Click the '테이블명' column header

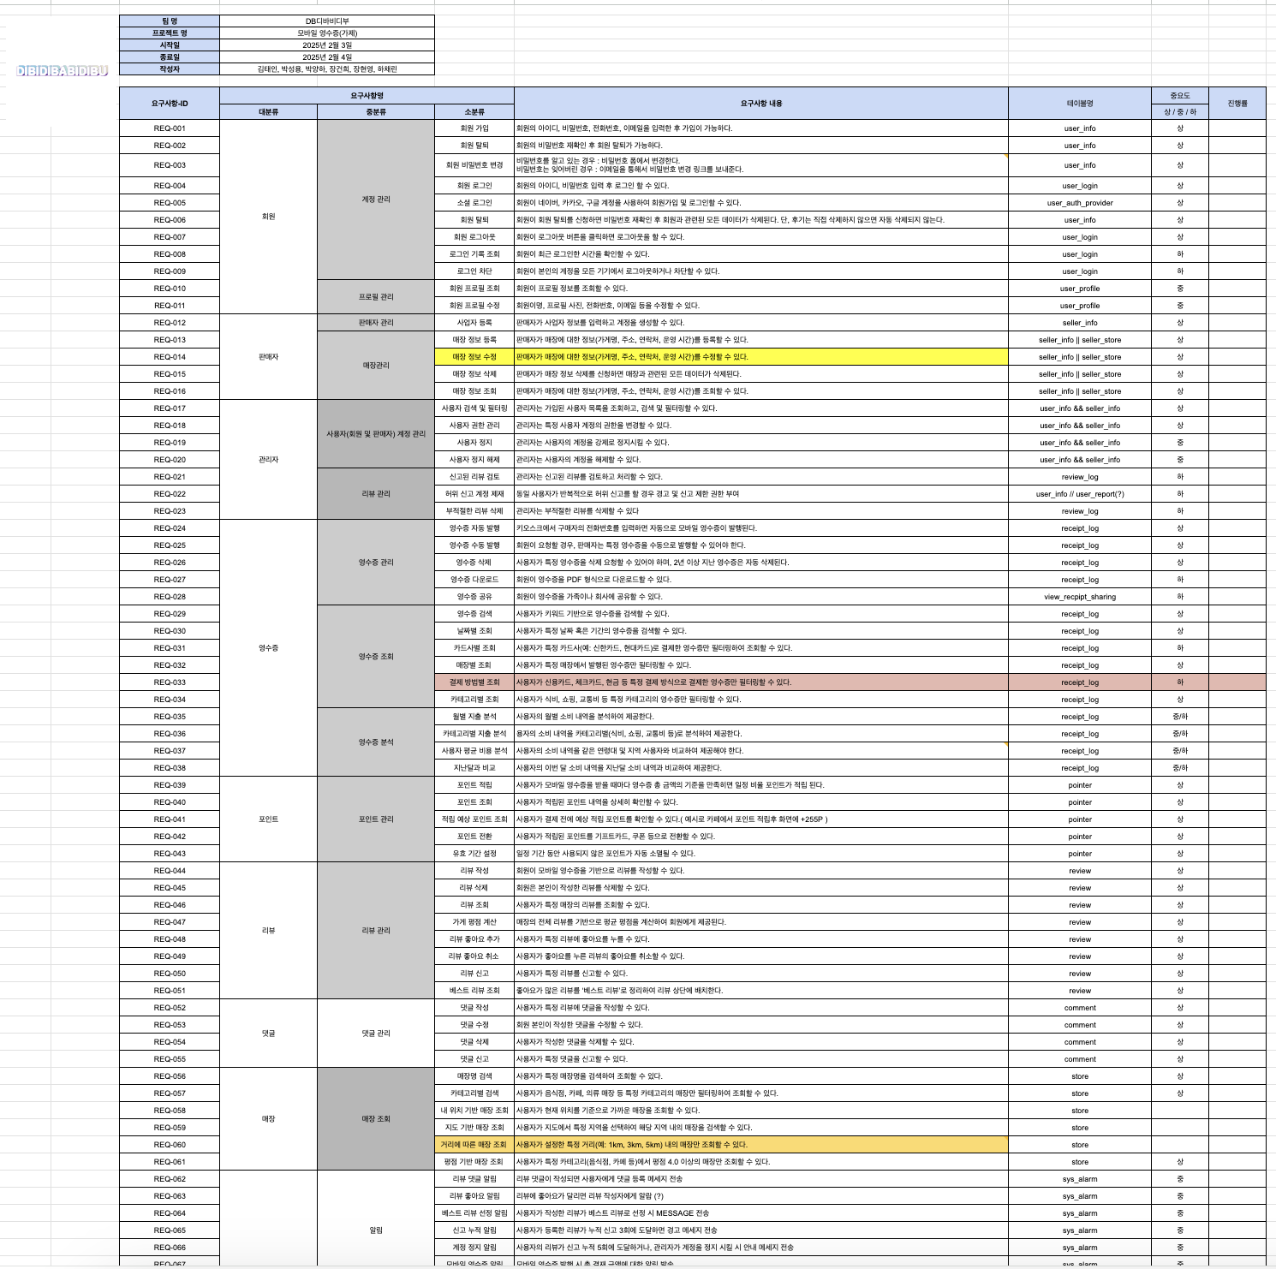click(x=1080, y=104)
